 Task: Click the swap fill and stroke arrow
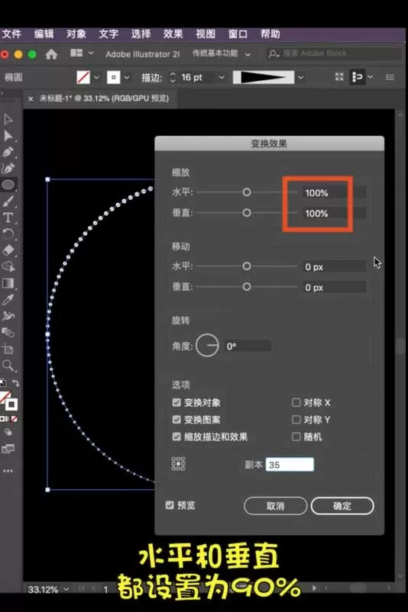click(15, 383)
